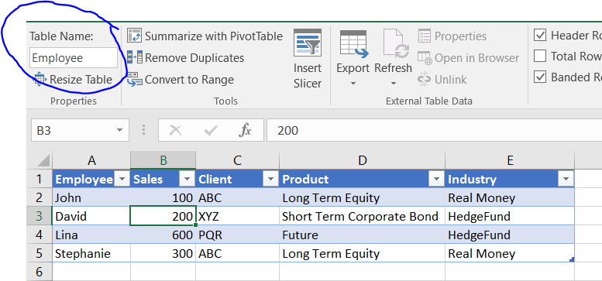This screenshot has height=281, width=602.
Task: Open the Insert Slicer tool
Action: (x=308, y=59)
